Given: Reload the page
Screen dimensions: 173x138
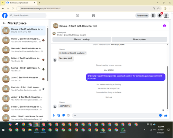Looking at the screenshot, I should (x=13, y=8).
